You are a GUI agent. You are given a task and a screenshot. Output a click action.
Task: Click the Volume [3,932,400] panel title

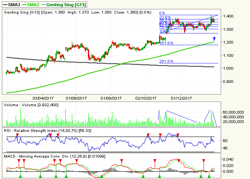pos(31,105)
